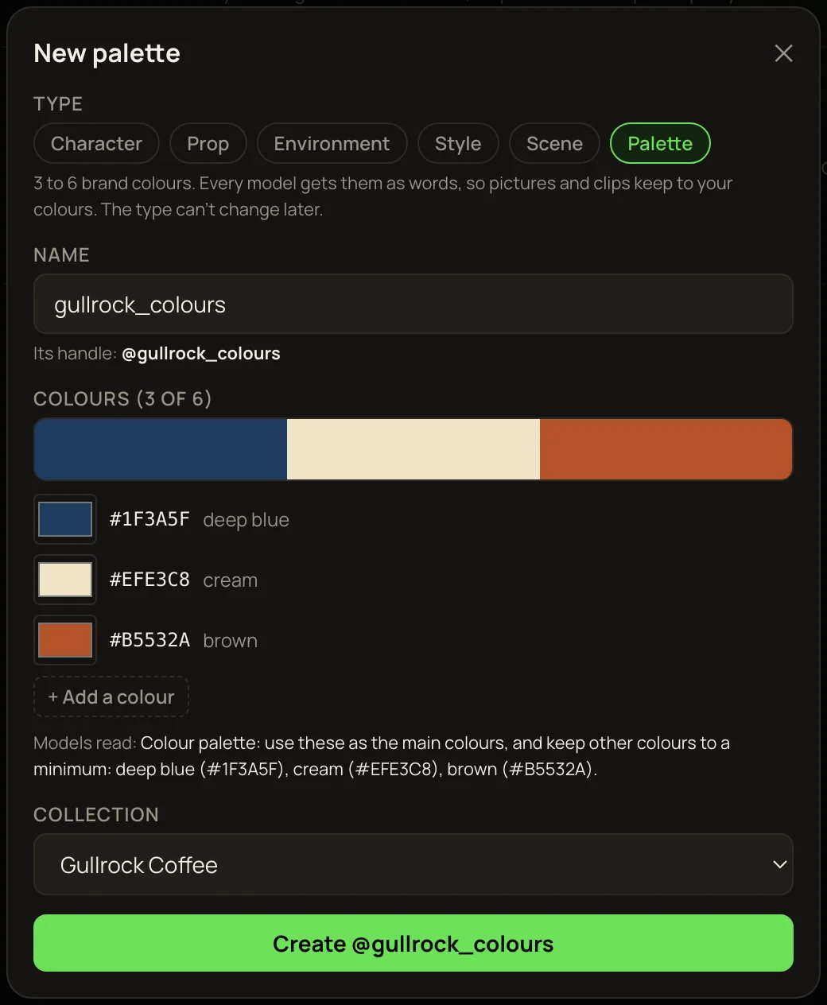Click the orange-brown segment of preview bar

pyautogui.click(x=666, y=449)
